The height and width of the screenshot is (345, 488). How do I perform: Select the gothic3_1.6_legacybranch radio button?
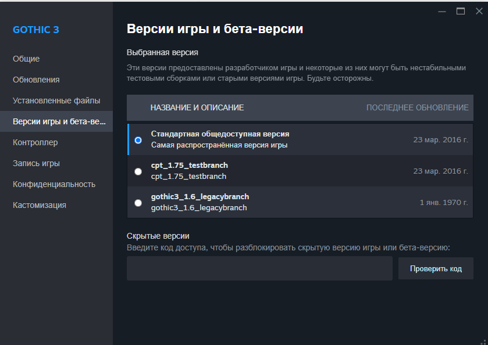(x=138, y=203)
